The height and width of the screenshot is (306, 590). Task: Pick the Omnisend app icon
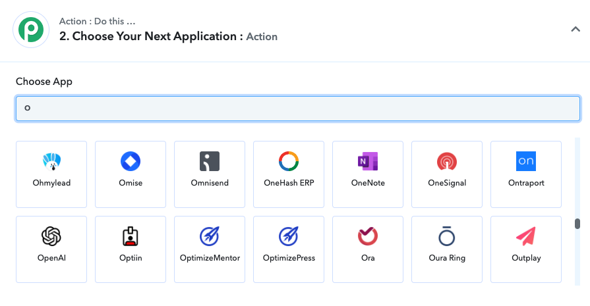[210, 161]
